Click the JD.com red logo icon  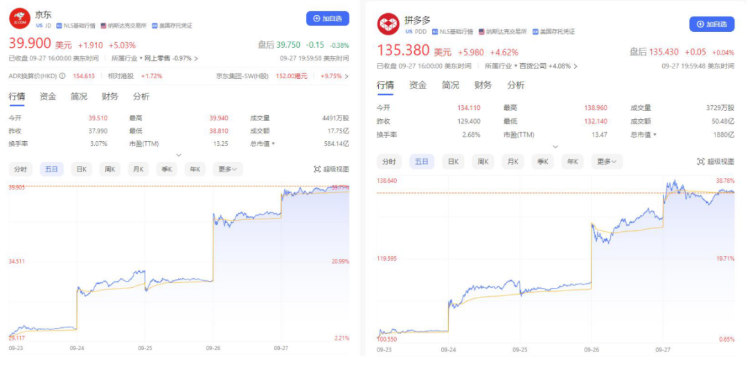20,18
